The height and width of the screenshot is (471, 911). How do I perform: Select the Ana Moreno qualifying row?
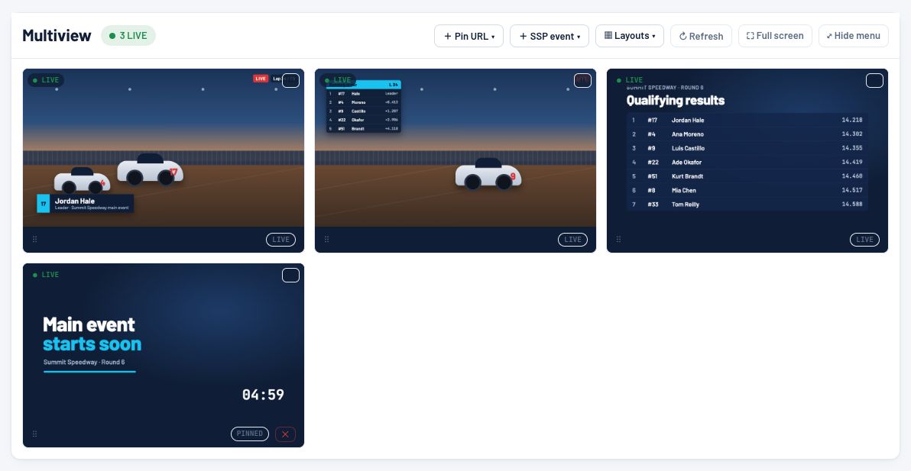[747, 134]
